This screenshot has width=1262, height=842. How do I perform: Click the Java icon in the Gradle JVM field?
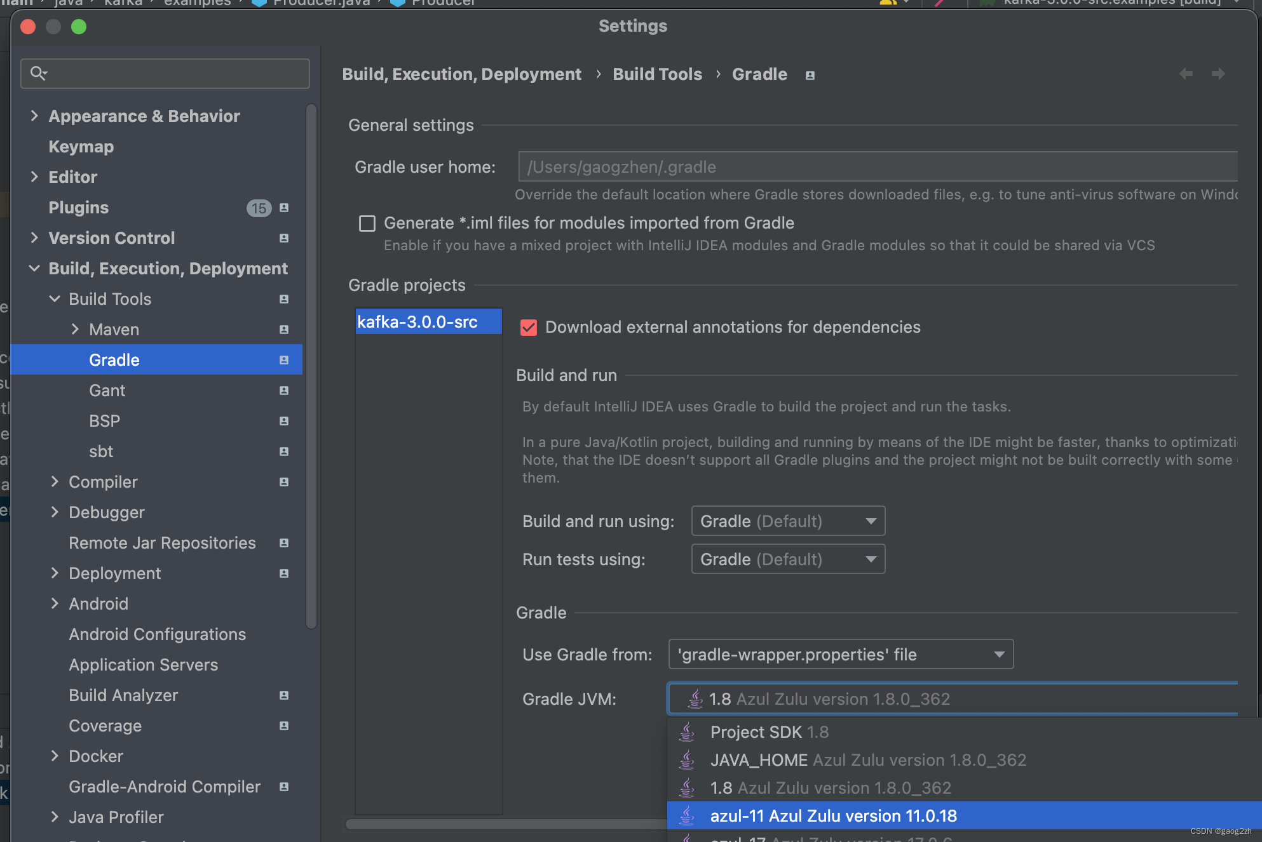pos(696,699)
